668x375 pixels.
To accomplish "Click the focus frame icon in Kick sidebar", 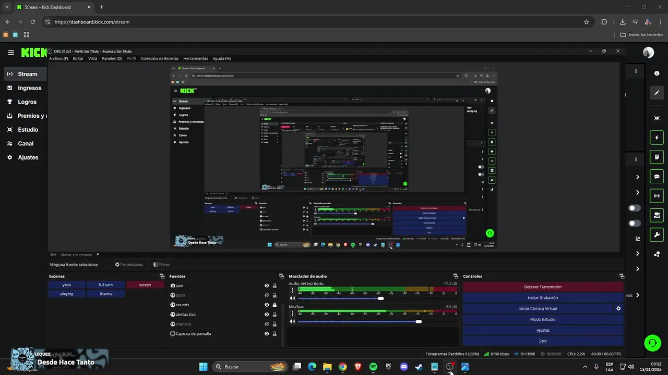I will 657,118.
